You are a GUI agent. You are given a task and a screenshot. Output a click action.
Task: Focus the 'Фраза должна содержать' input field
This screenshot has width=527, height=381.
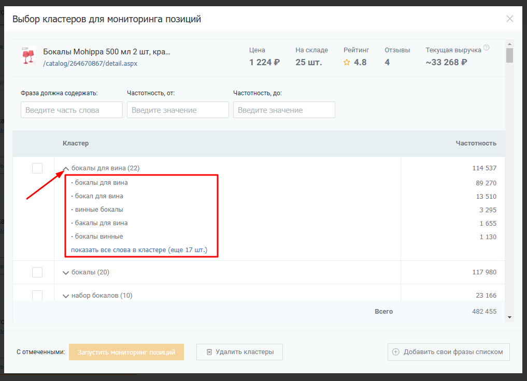click(72, 110)
